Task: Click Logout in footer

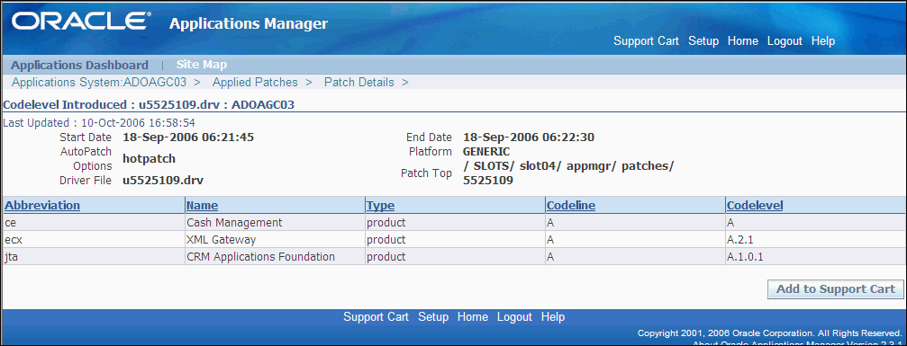Action: click(x=514, y=317)
